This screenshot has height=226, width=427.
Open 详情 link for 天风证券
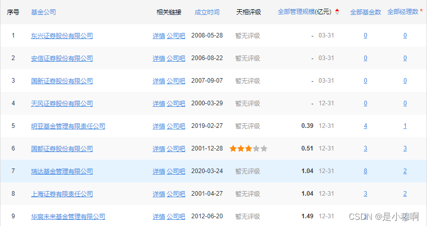[159, 103]
